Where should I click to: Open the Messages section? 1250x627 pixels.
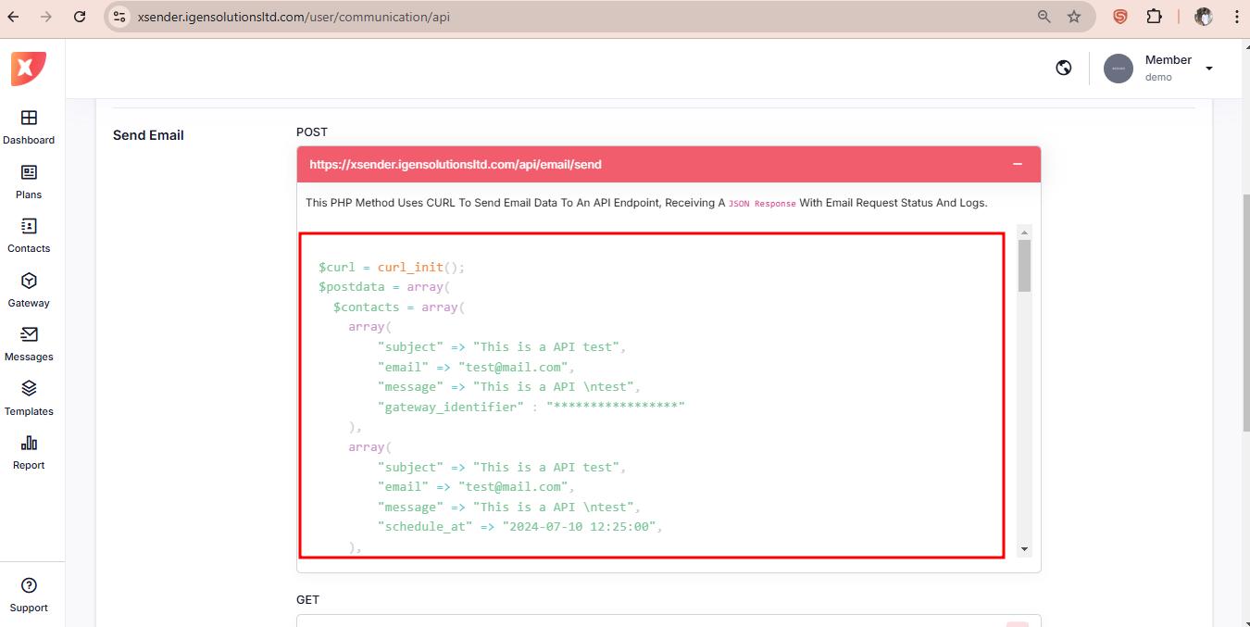click(x=29, y=344)
